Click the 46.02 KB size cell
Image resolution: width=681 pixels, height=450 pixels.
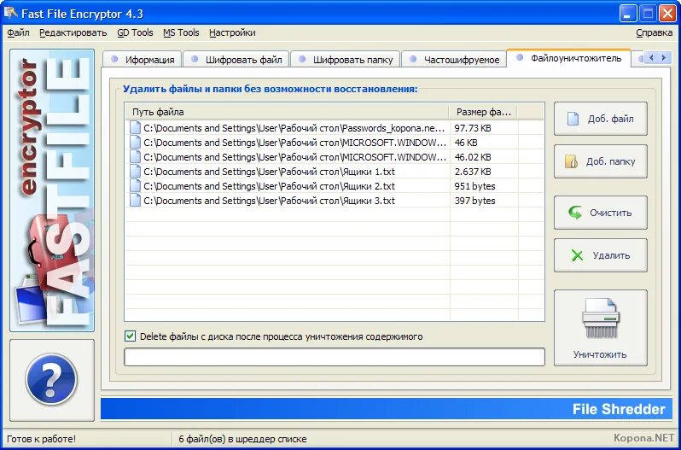473,157
